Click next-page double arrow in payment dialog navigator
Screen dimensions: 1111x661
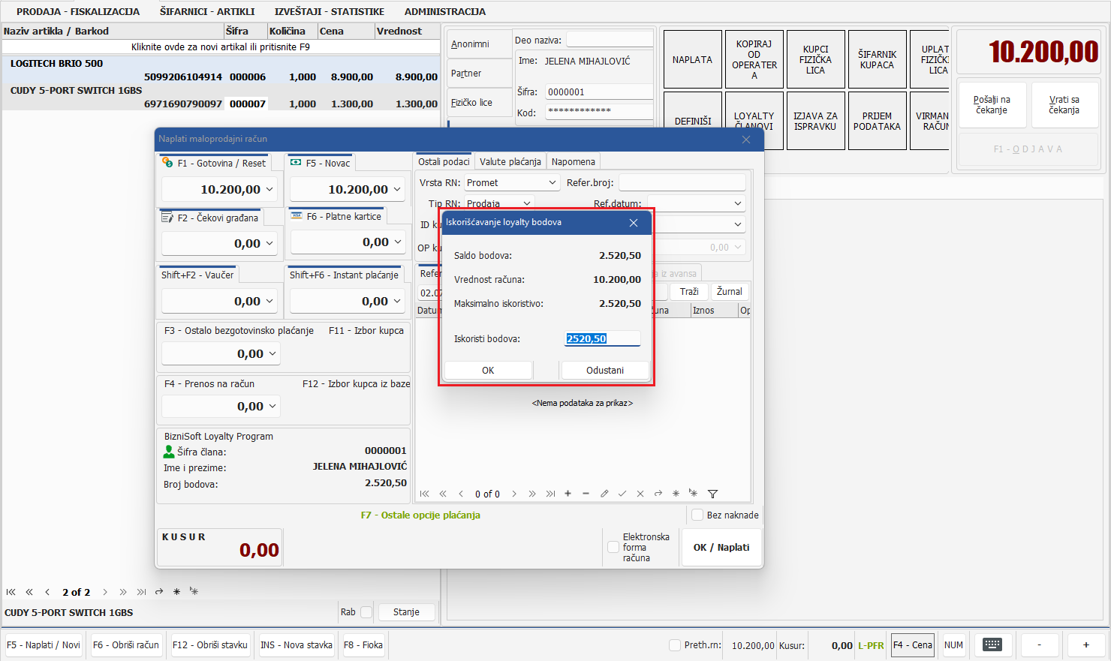532,494
